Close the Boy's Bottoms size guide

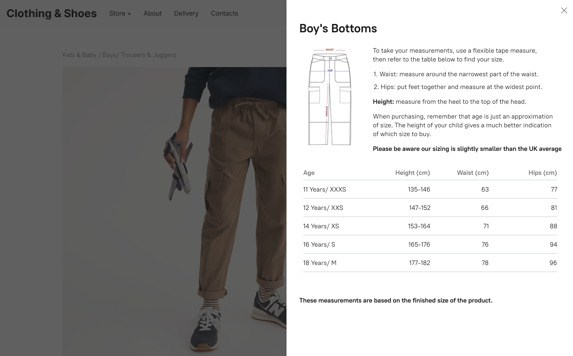click(564, 10)
